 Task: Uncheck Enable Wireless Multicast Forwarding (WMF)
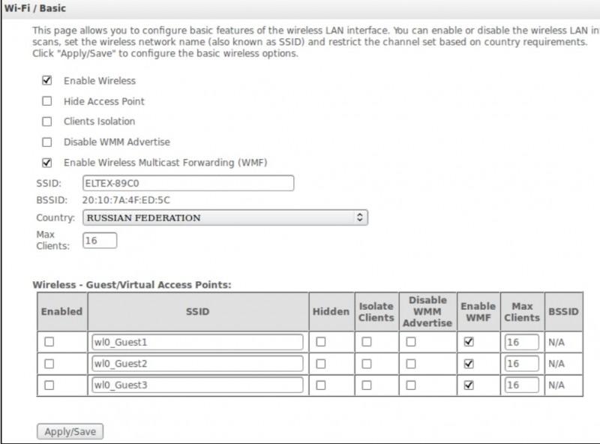[x=46, y=163]
